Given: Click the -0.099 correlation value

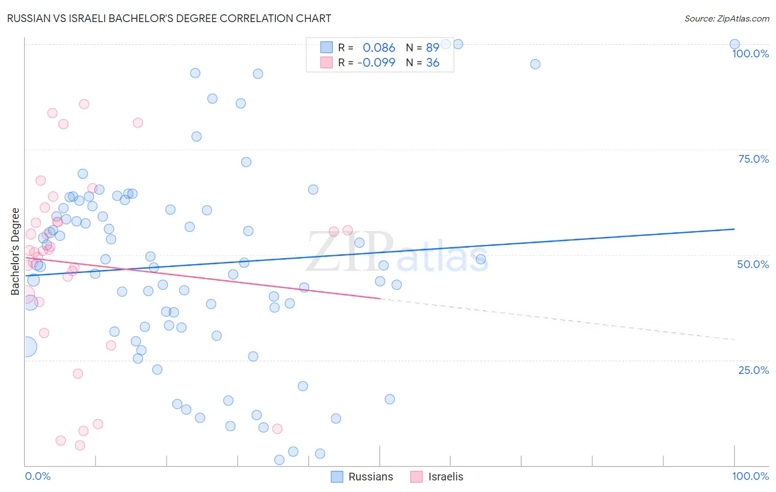Looking at the screenshot, I should [x=376, y=62].
